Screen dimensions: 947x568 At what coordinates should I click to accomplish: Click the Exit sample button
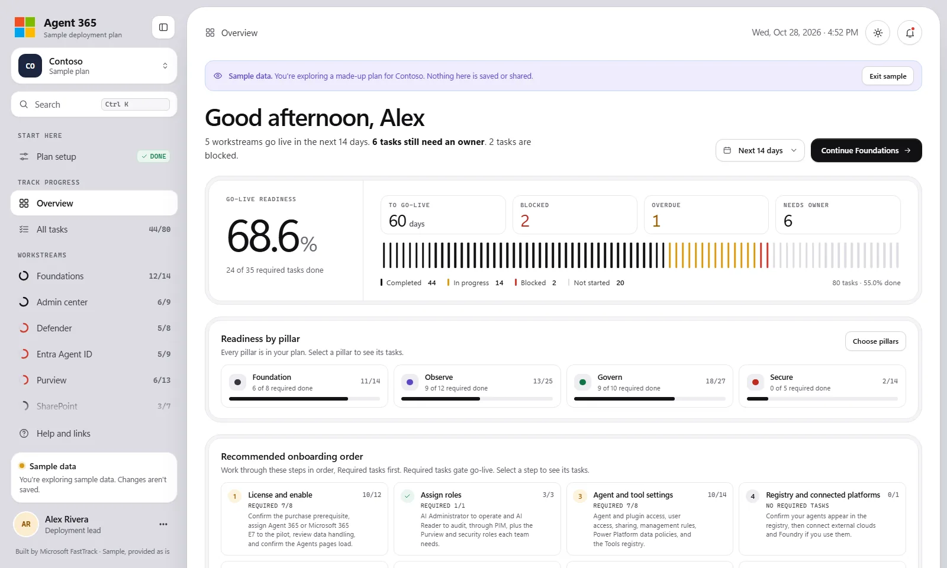(x=888, y=76)
